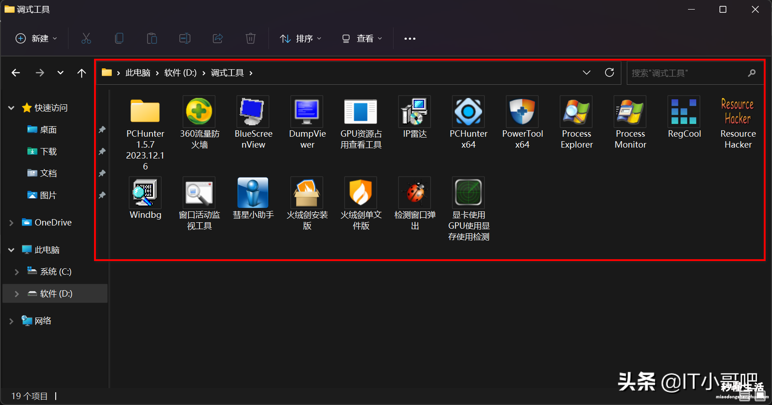Expand the 网络 tree node
Screen dimensions: 772x405
pos(11,321)
